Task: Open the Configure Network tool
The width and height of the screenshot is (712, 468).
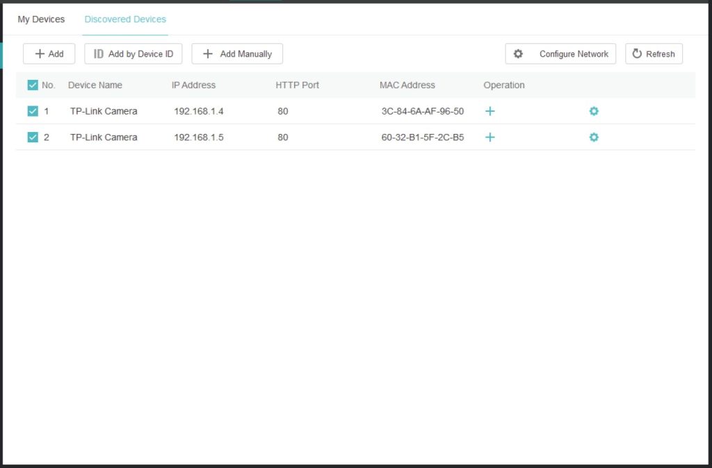Action: [560, 53]
